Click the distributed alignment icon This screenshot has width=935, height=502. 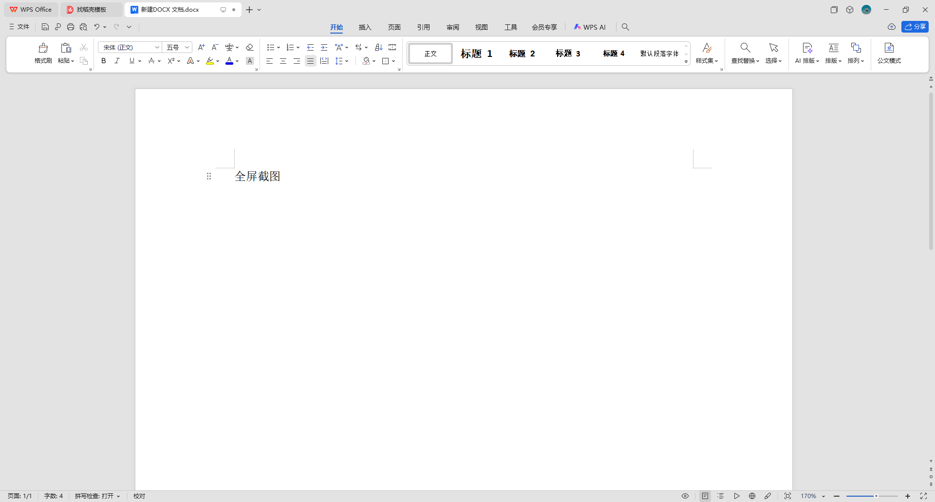click(324, 61)
